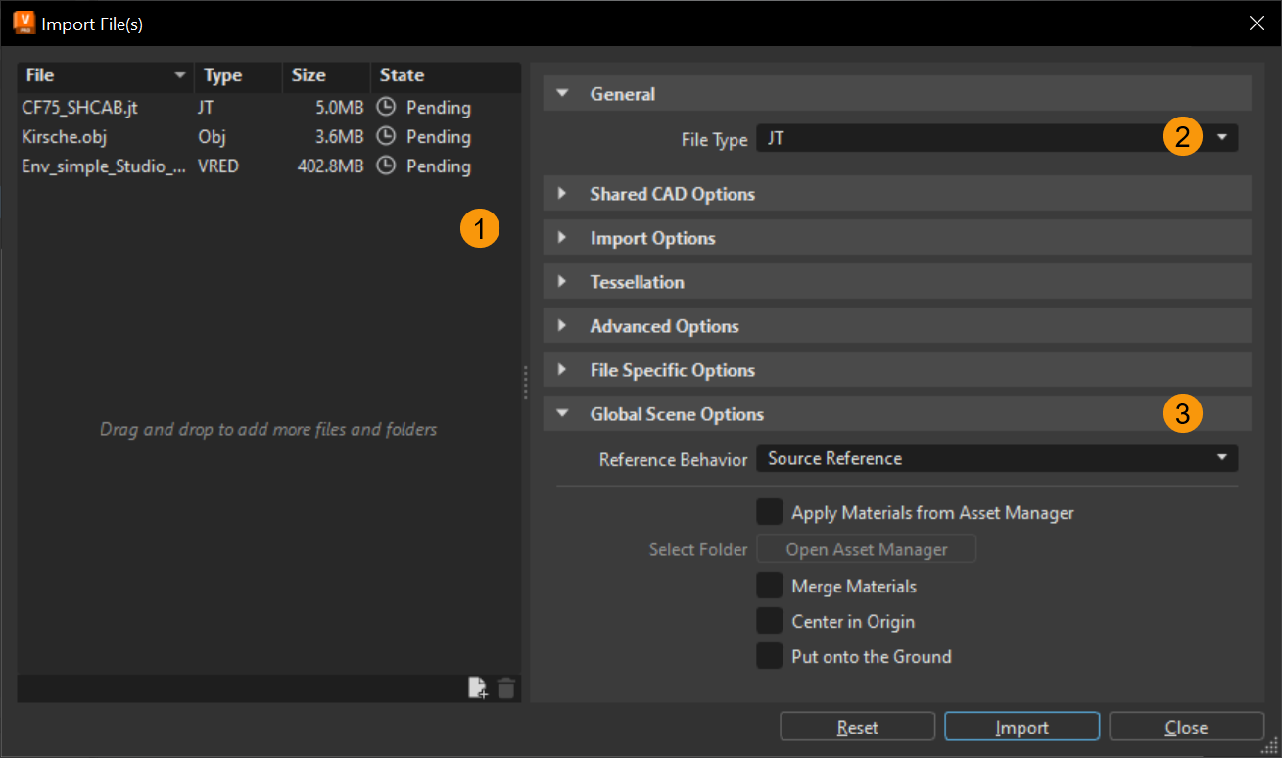This screenshot has width=1282, height=758.
Task: Click the pending clock icon for Env_simple_Studio file
Action: [x=387, y=166]
